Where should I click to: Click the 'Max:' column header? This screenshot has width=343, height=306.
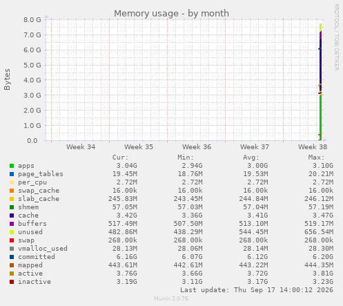[316, 157]
